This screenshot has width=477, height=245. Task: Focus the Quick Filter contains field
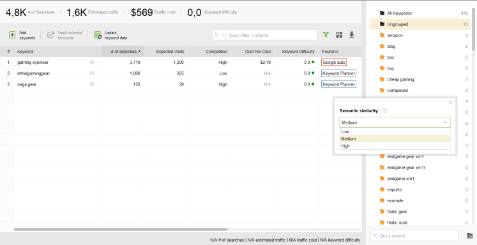271,35
